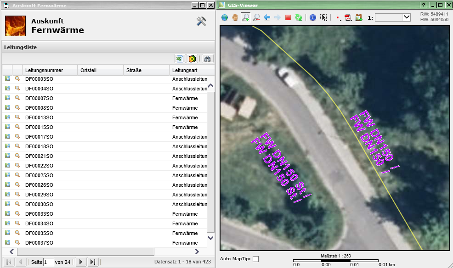Click the red stop loading button
The width and height of the screenshot is (453, 268).
click(288, 17)
